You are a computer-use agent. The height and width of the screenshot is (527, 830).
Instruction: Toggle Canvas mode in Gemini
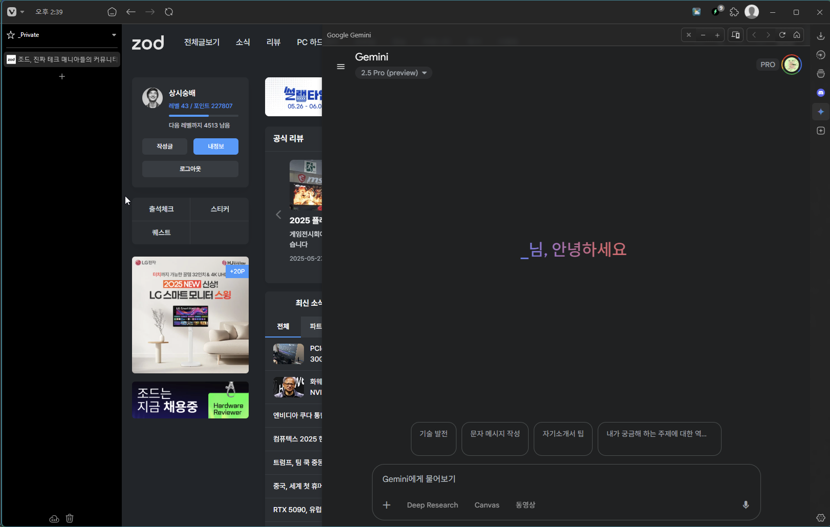coord(487,505)
